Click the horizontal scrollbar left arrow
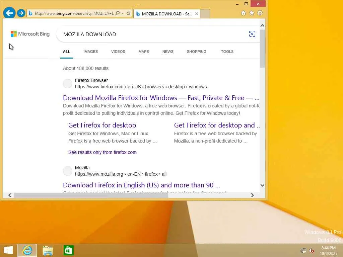343x257 pixels. (x=10, y=195)
